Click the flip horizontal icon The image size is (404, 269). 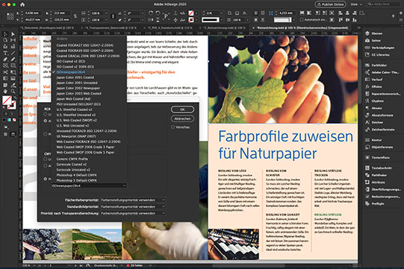151,19
